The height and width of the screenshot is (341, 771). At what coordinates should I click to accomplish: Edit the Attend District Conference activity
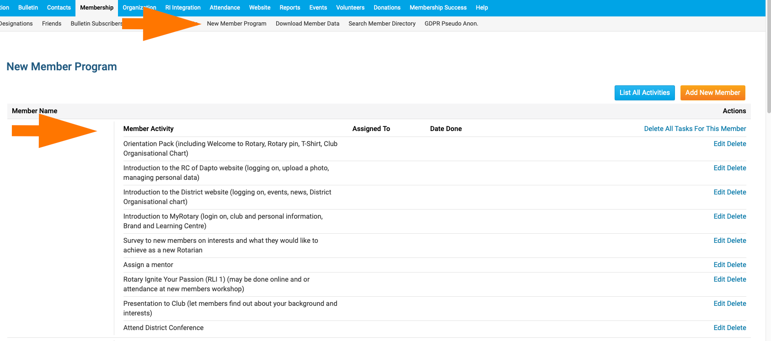(719, 328)
